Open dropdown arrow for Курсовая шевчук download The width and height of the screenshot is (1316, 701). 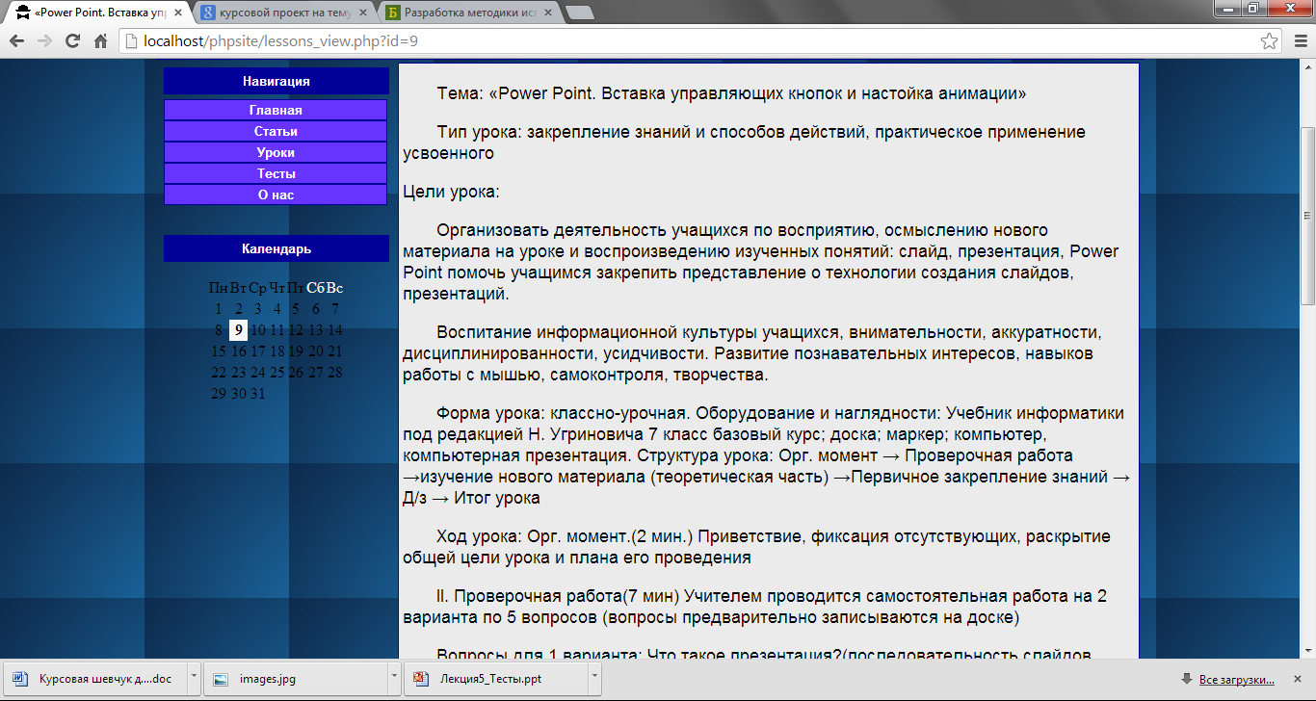194,679
